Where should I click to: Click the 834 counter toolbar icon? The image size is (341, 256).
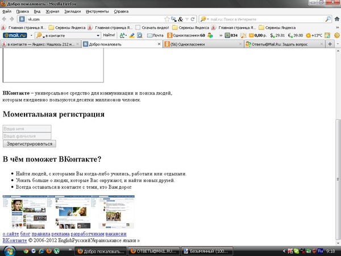231,35
